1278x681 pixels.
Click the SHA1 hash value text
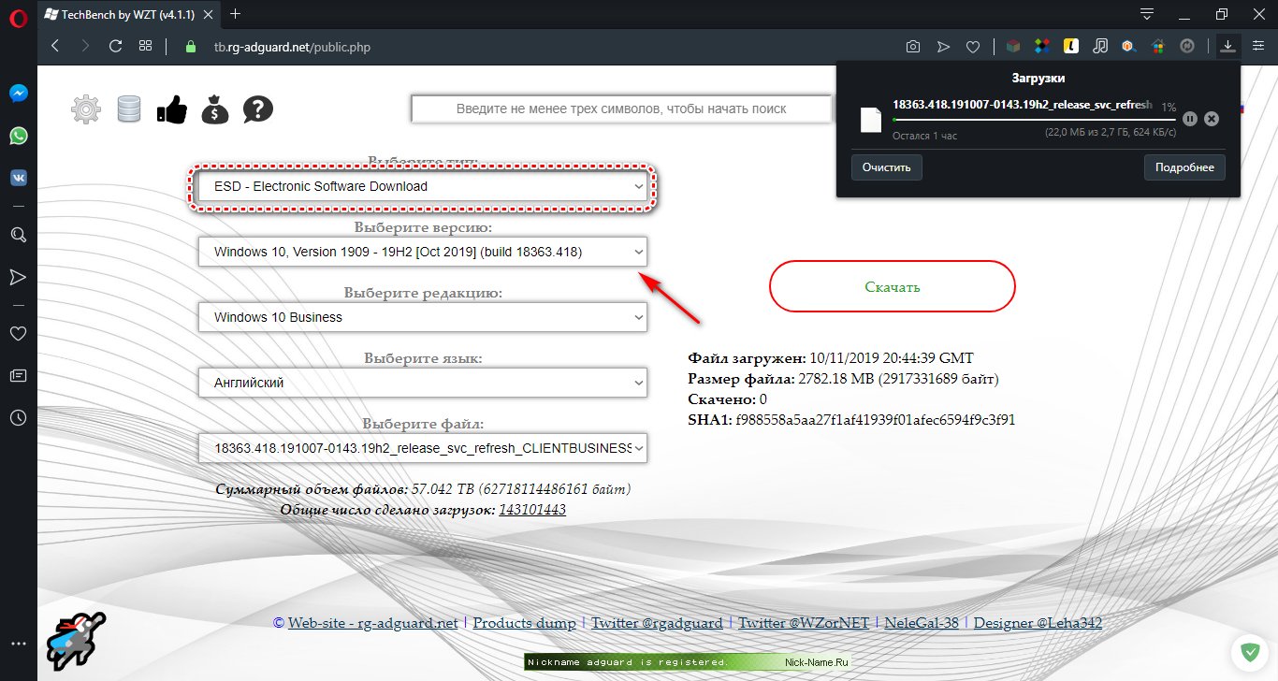coord(875,420)
